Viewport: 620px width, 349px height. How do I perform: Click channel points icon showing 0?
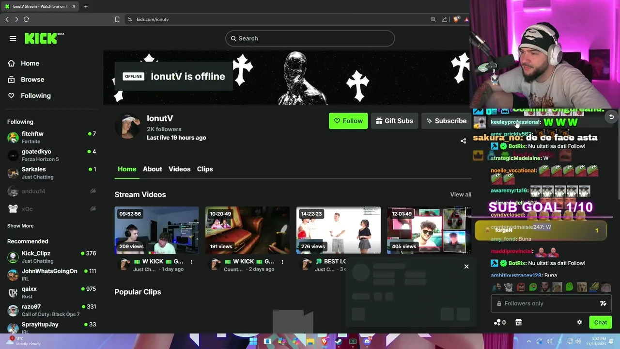click(499, 322)
